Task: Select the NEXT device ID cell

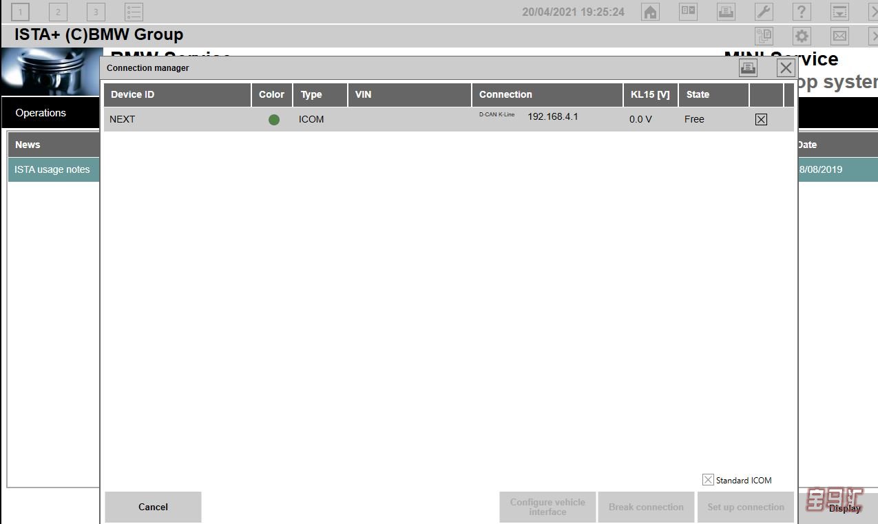Action: (123, 119)
